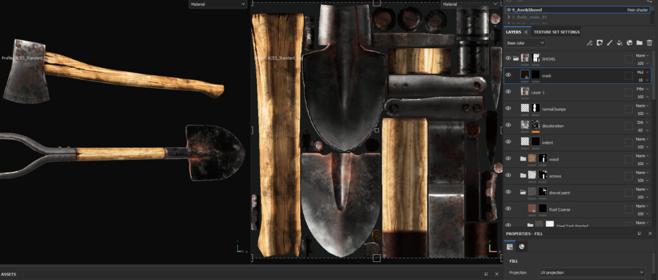The width and height of the screenshot is (658, 280).
Task: Toggle visibility of the SHOVEL group
Action: pos(508,58)
